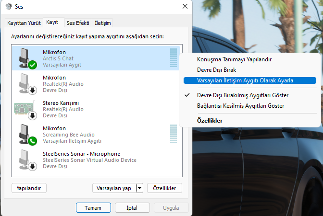
Task: Click the SteelSeries Sonar Microphone icon
Action: [27, 160]
